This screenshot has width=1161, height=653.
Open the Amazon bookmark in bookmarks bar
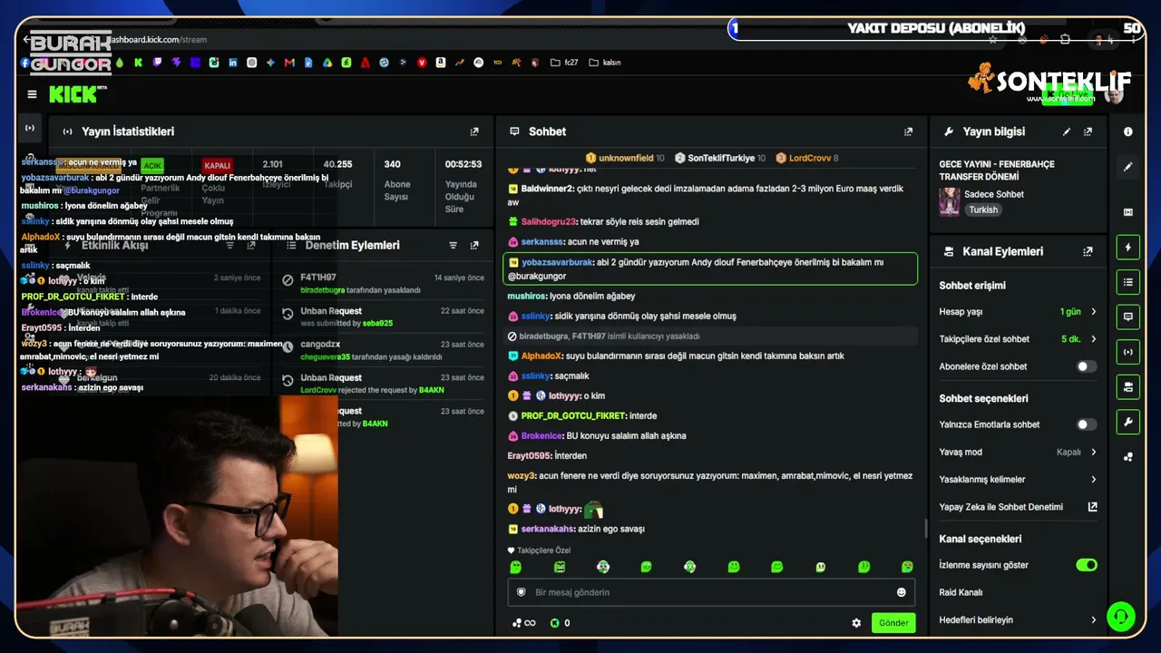point(441,63)
